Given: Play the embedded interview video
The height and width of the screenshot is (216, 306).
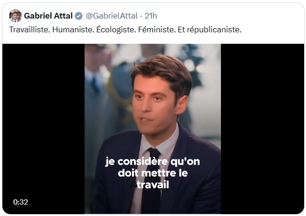Looking at the screenshot, I should click(x=153, y=129).
